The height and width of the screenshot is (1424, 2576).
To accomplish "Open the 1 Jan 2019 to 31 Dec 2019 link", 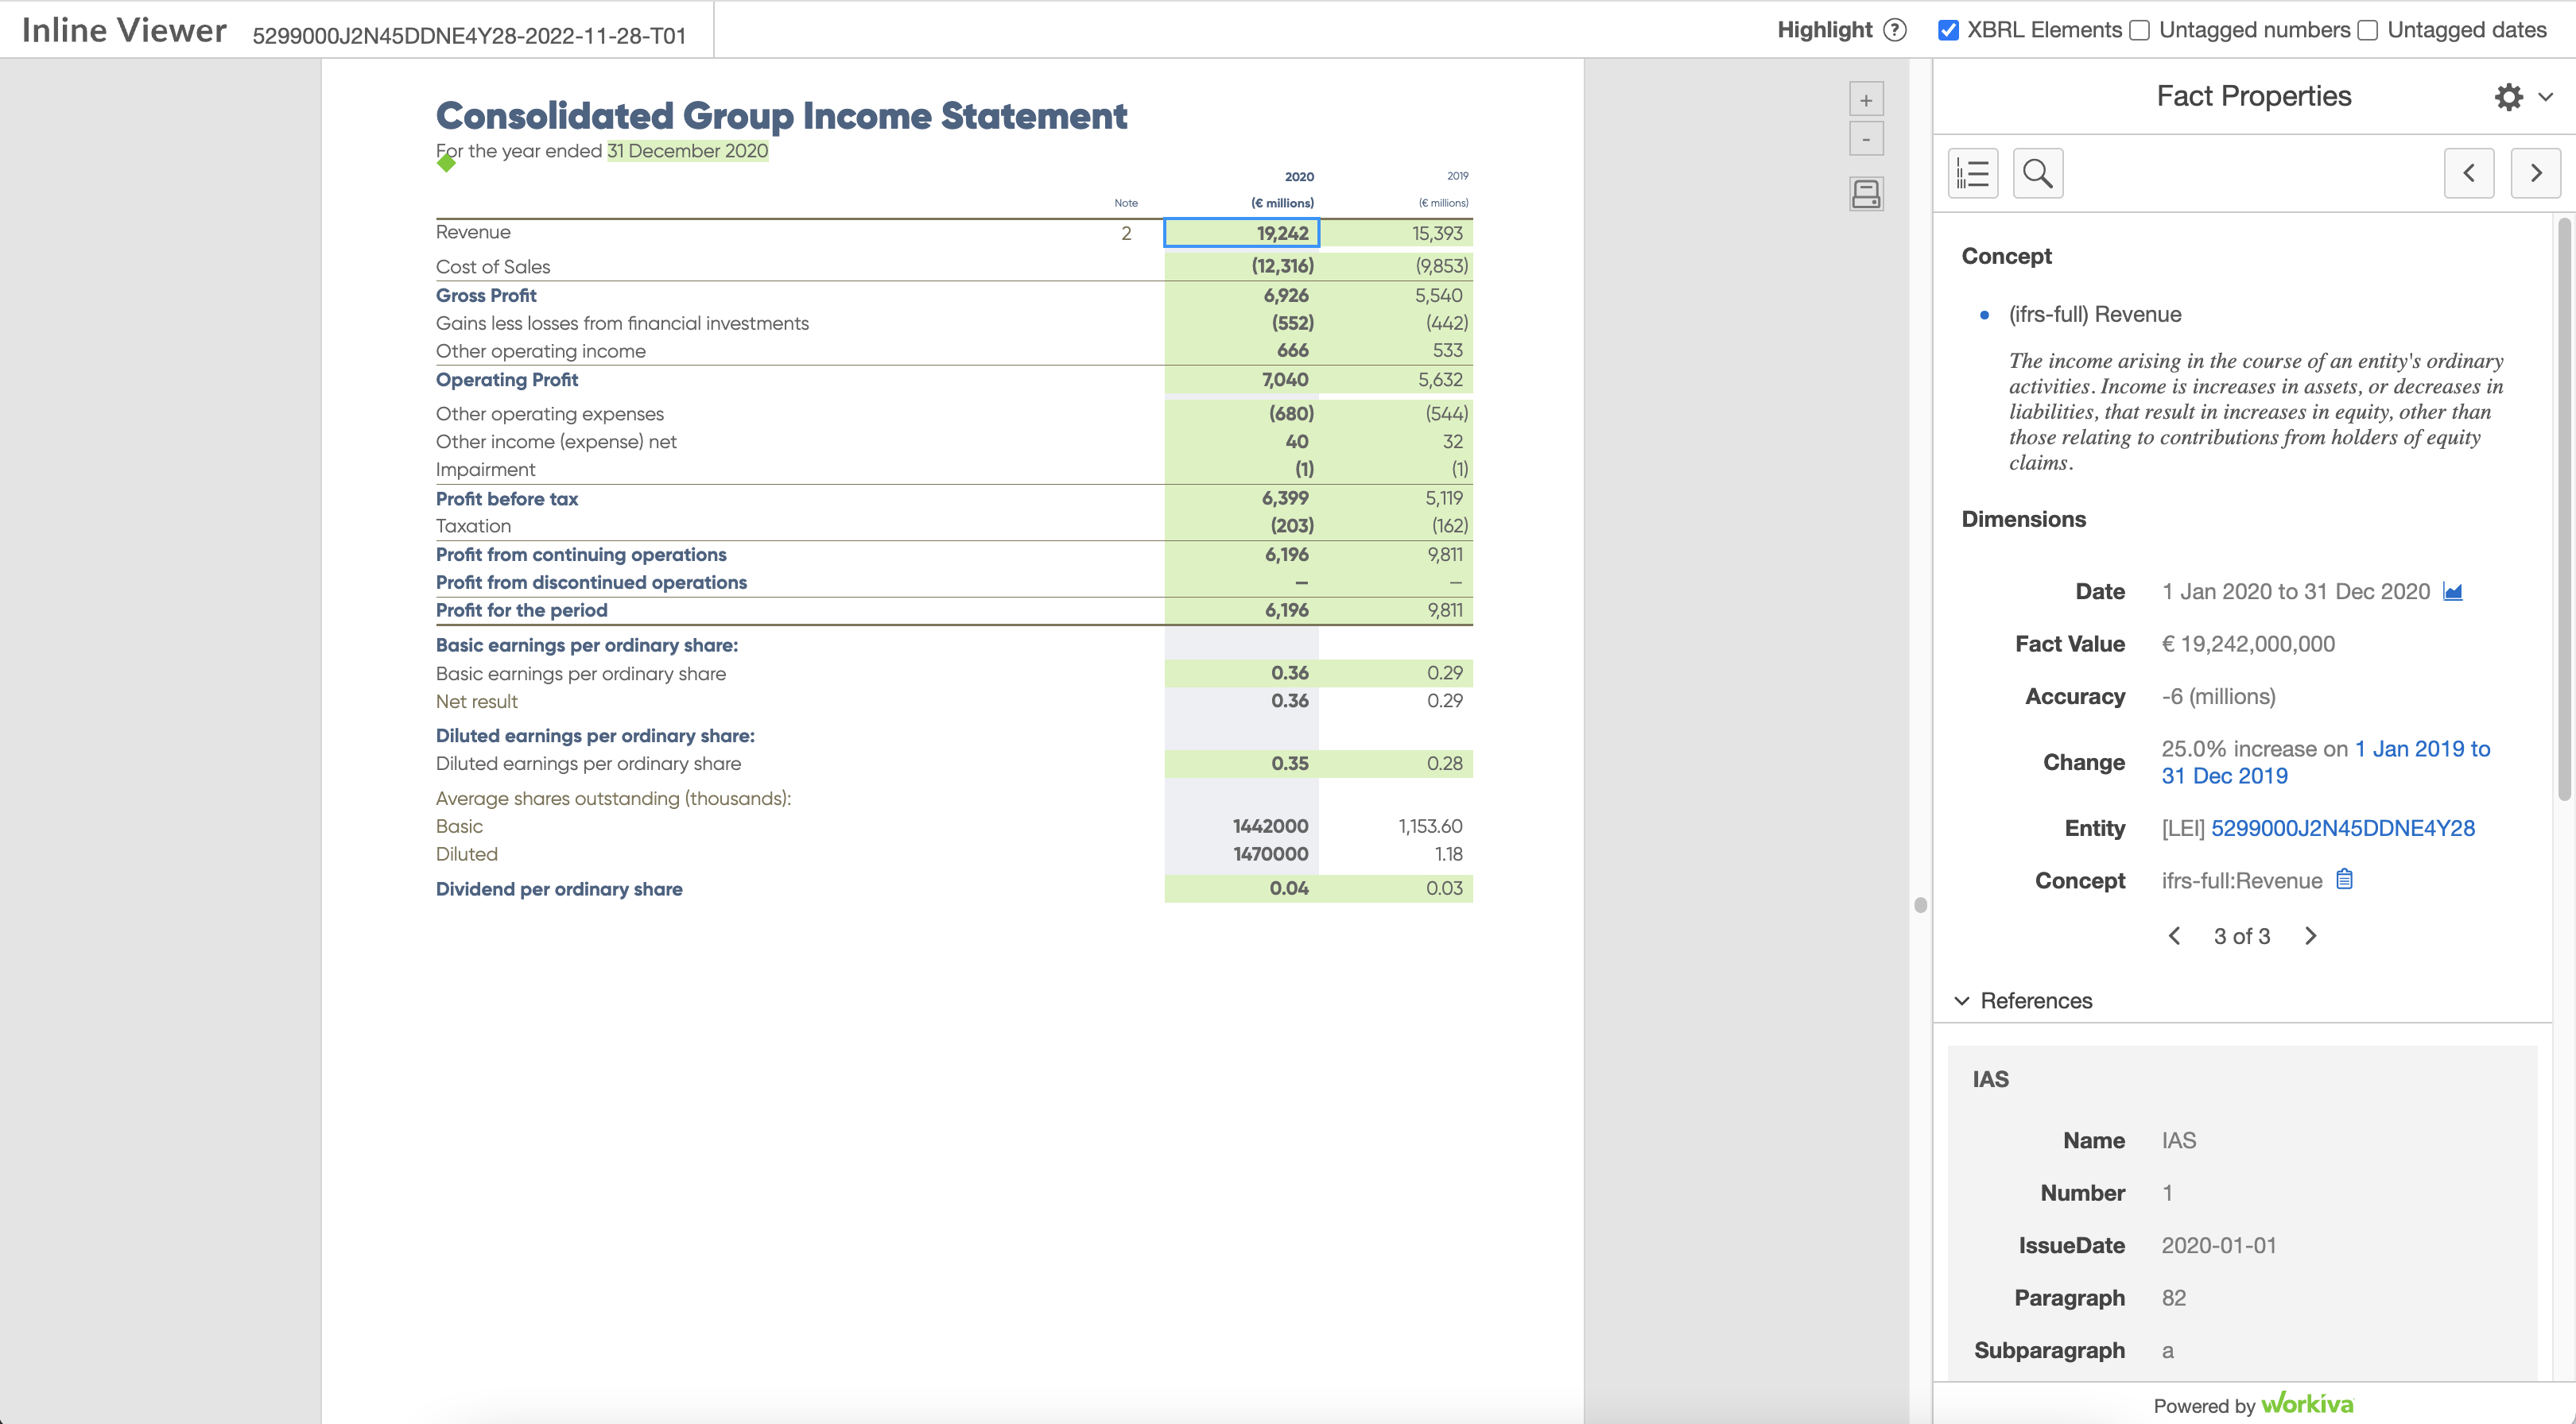I will [x=2325, y=763].
